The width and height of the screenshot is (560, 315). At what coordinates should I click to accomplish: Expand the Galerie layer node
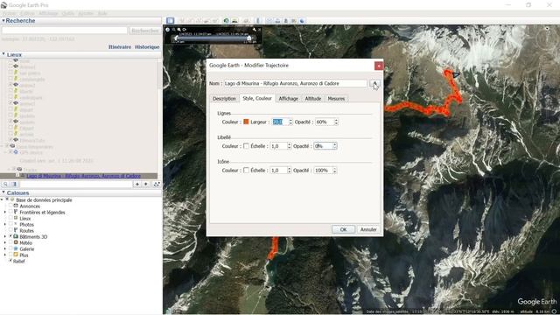point(5,248)
